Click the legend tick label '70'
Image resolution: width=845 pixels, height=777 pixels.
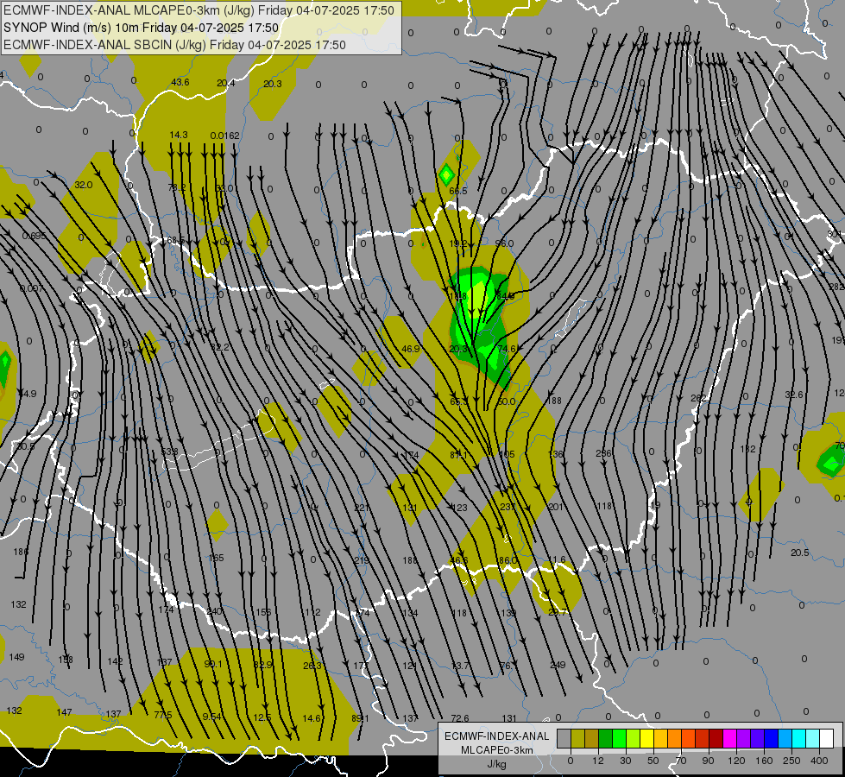(681, 761)
